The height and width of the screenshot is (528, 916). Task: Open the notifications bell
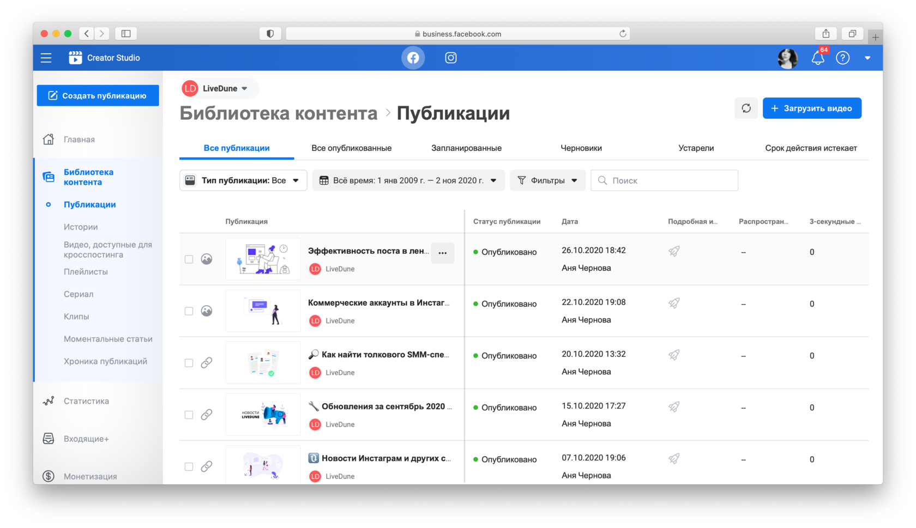[x=817, y=58]
